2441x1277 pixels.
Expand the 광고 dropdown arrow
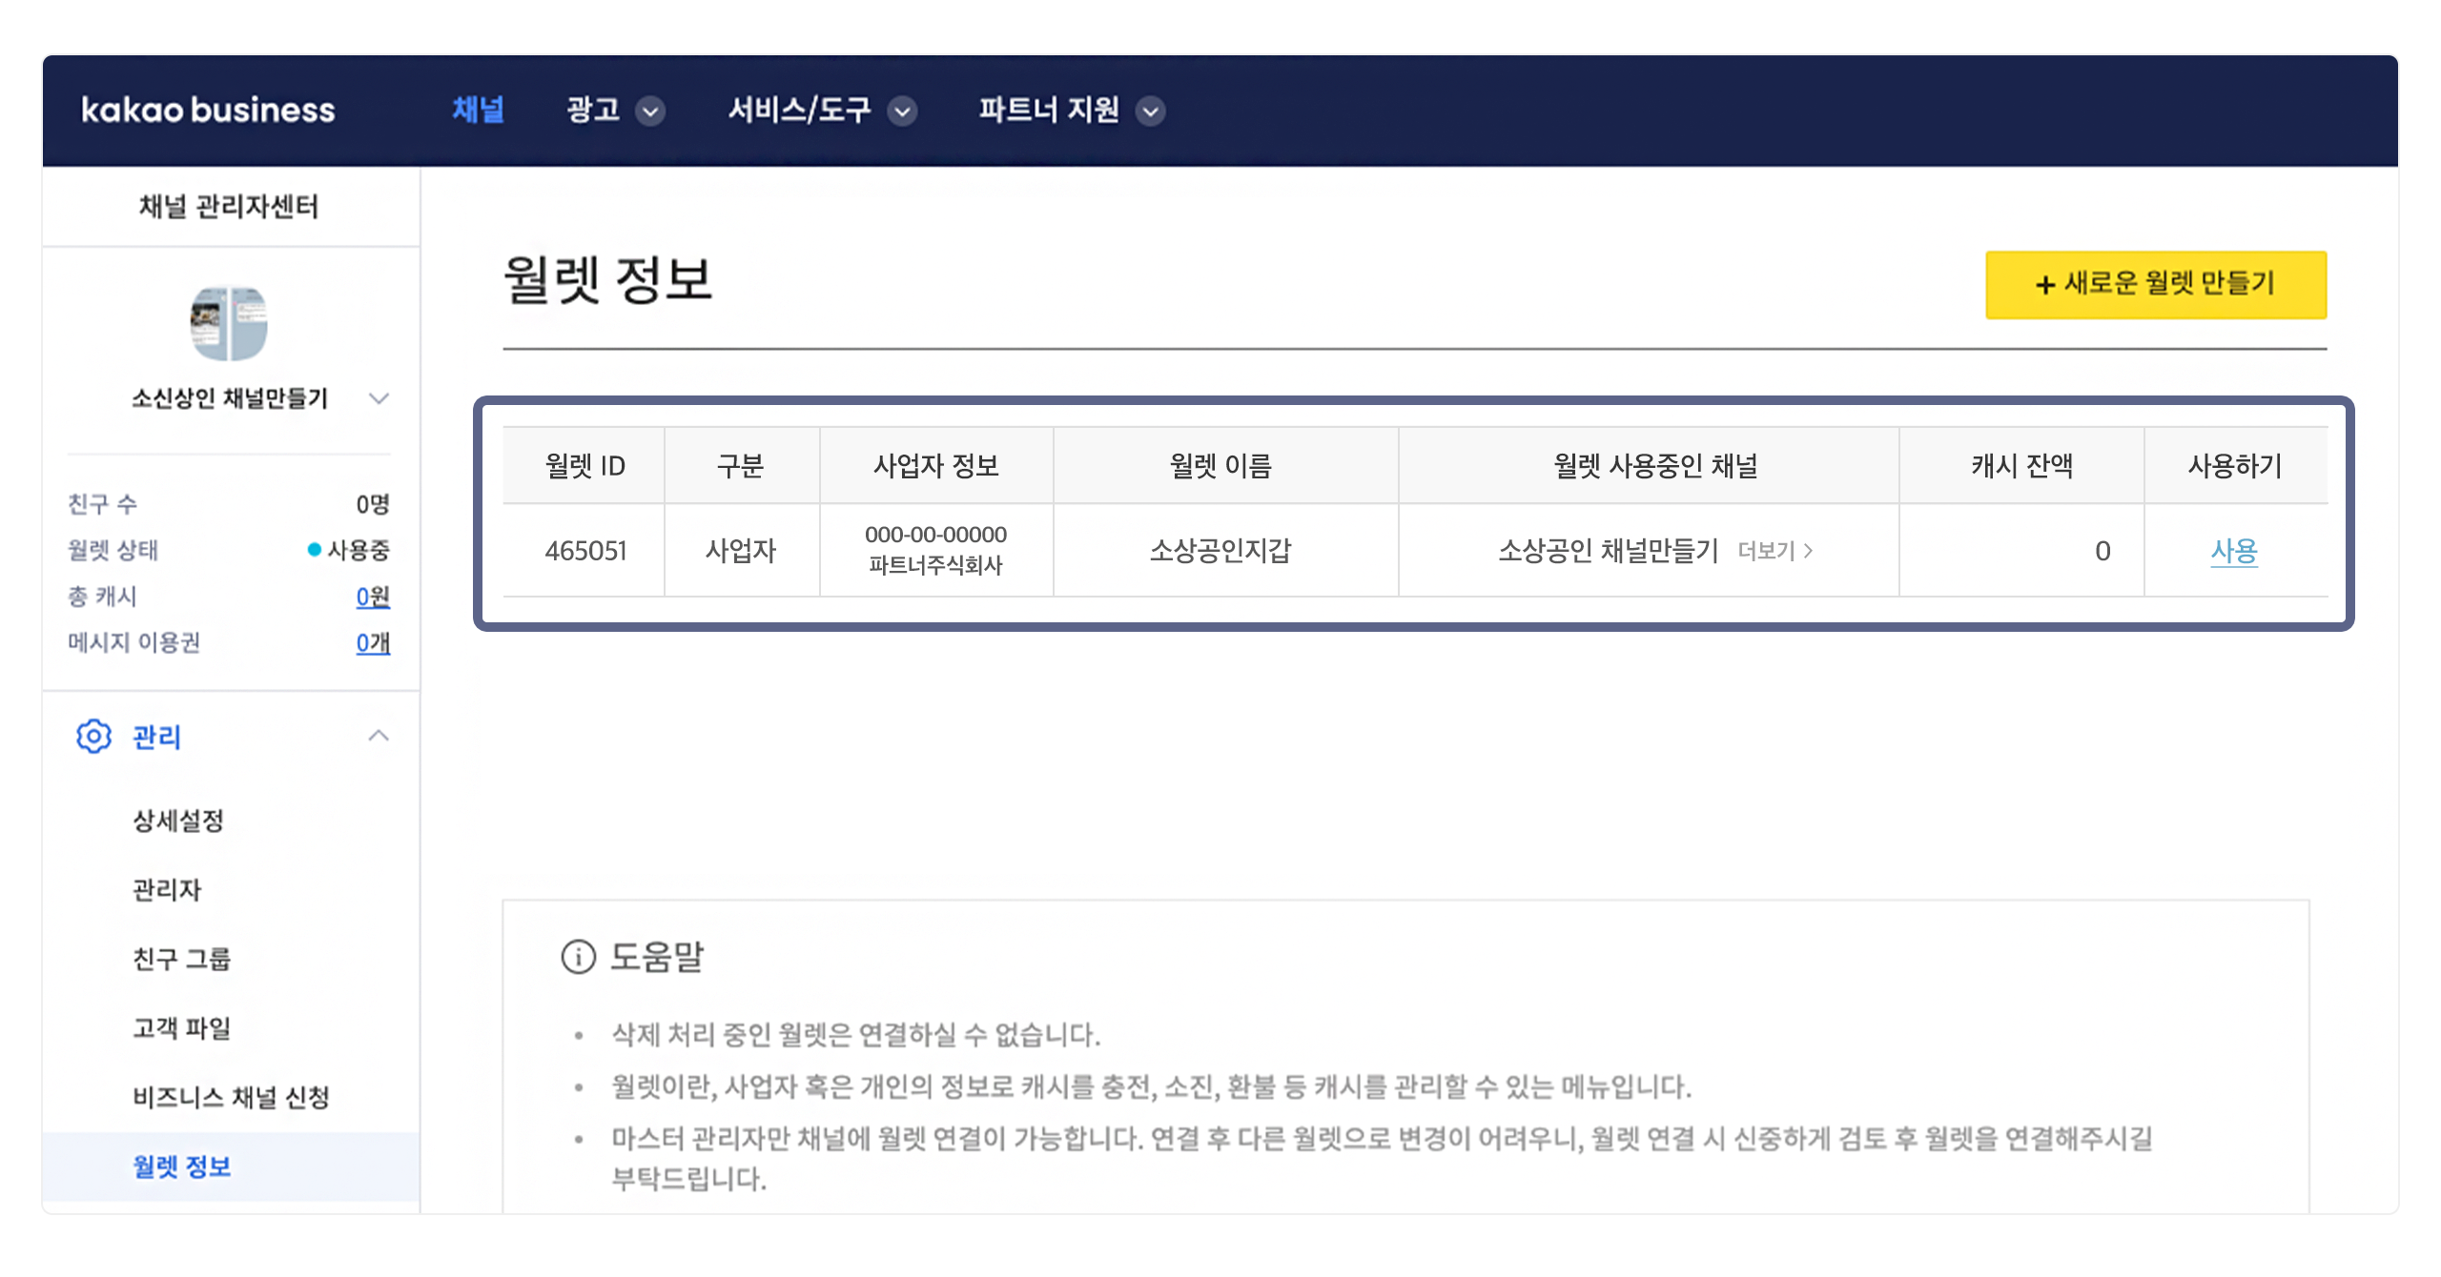coord(650,111)
